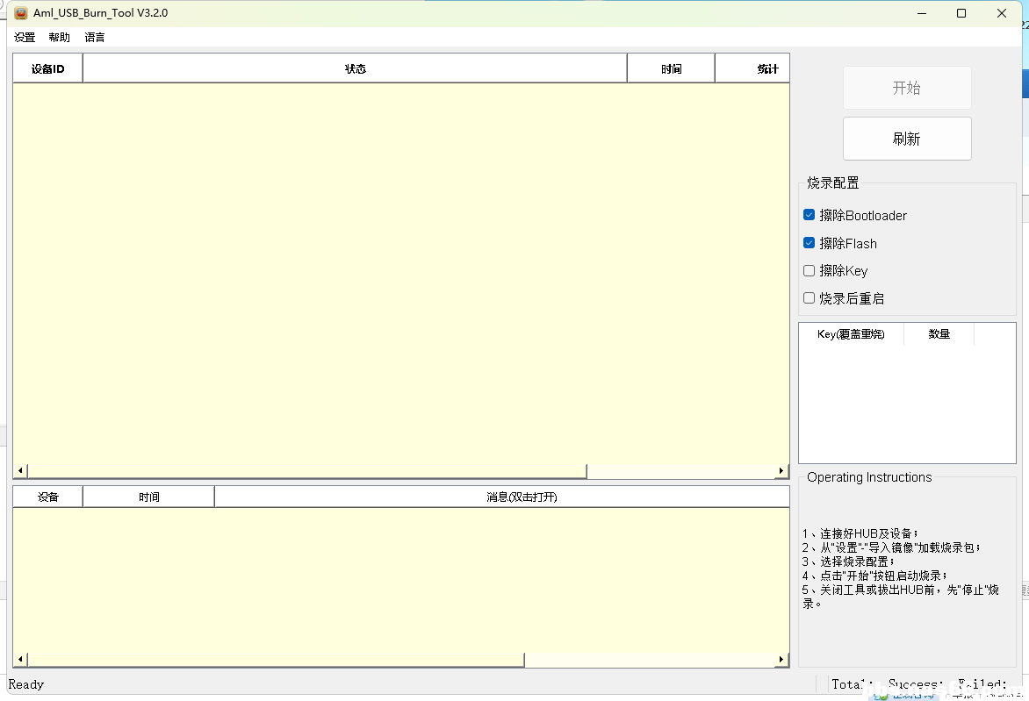Screen dimensions: 1029x701
Task: Open the 语言 menu
Action: pyautogui.click(x=95, y=38)
